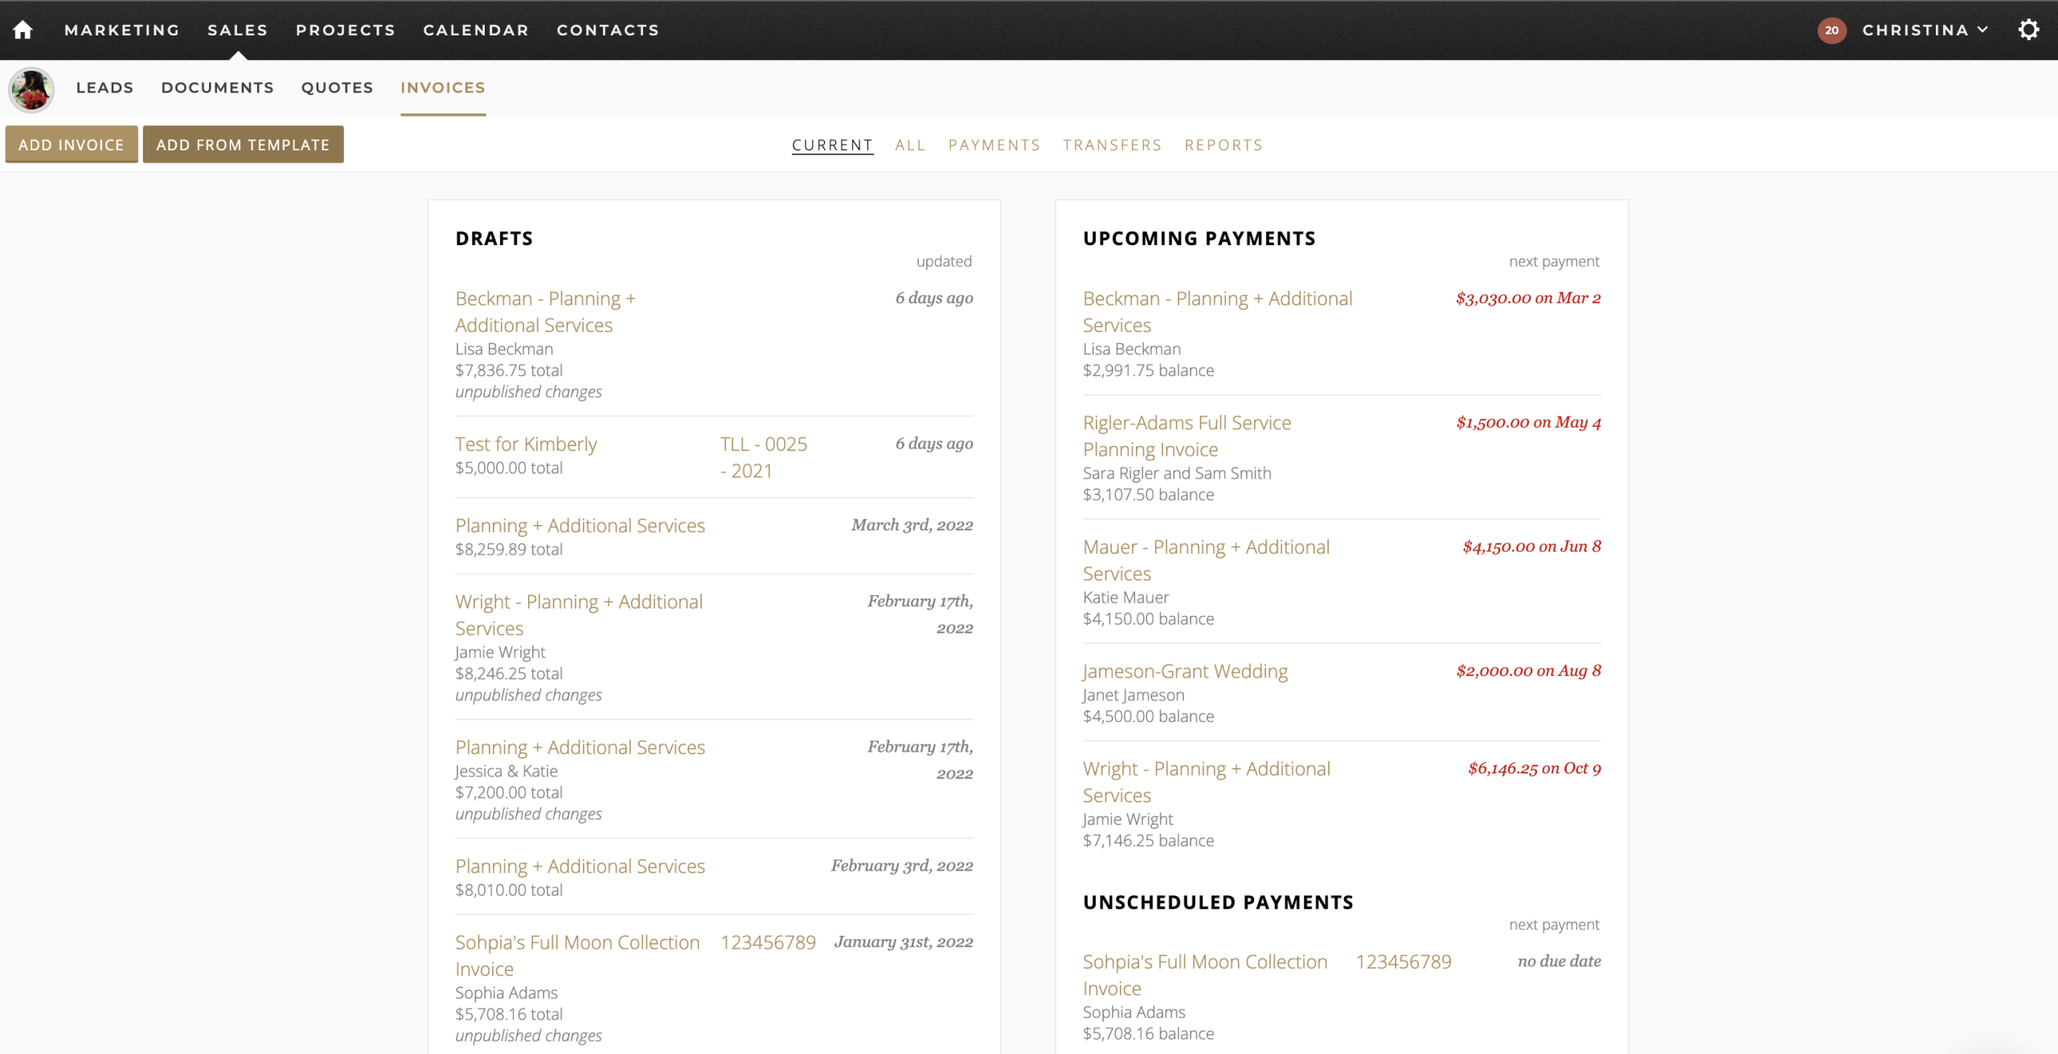Open the Marketing menu
The height and width of the screenshot is (1054, 2058).
[121, 30]
